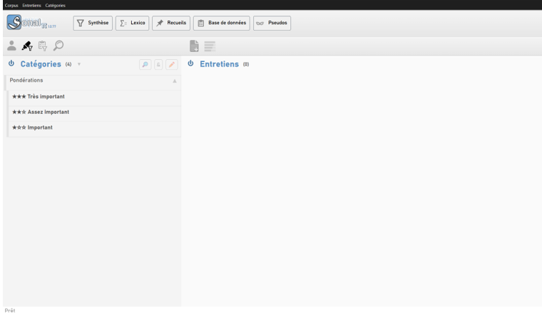
Task: Click the magnifying glass search icon
Action: pos(58,46)
